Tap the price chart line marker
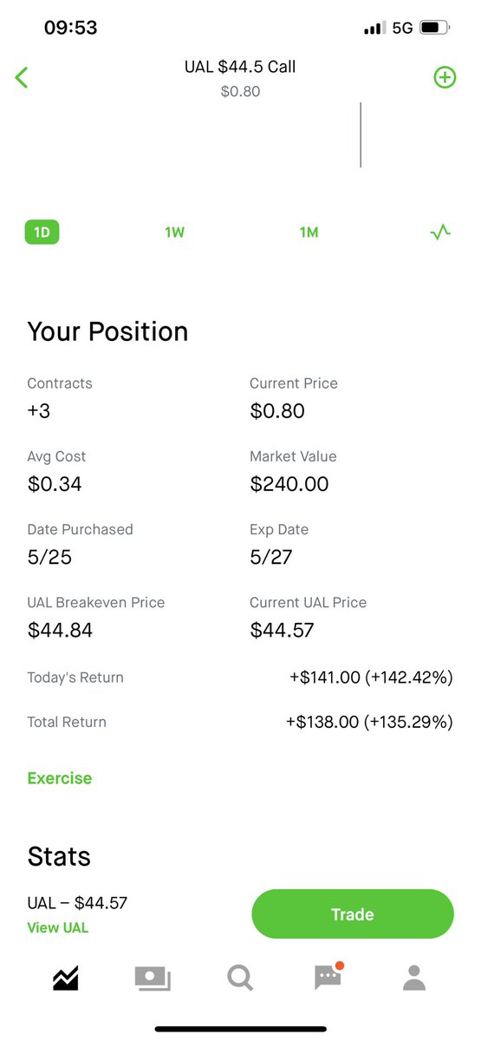The height and width of the screenshot is (1041, 481). [x=361, y=134]
